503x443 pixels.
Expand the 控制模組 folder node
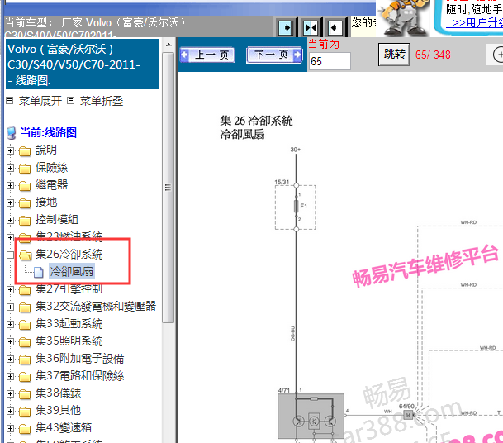click(10, 220)
